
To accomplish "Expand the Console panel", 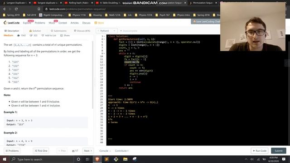I will click(x=105, y=151).
